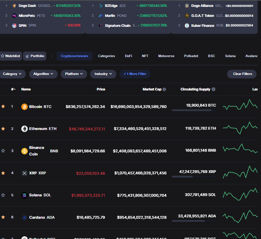Click the Ethereum 7-day sparkline chart
The width and height of the screenshot is (261, 239).
240,128
